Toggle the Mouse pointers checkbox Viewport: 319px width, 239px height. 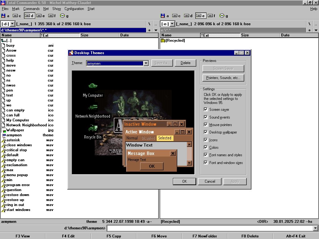click(x=206, y=125)
